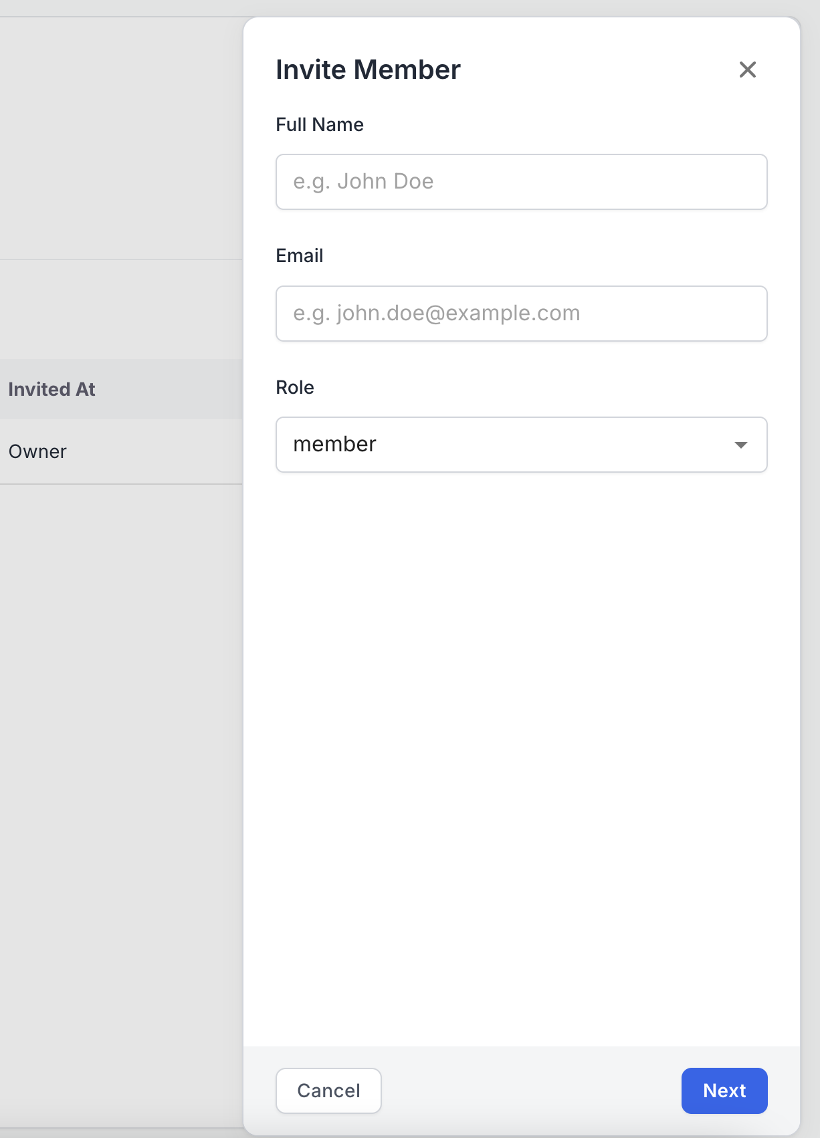This screenshot has height=1138, width=820.
Task: Click the Email field label
Action: (300, 255)
